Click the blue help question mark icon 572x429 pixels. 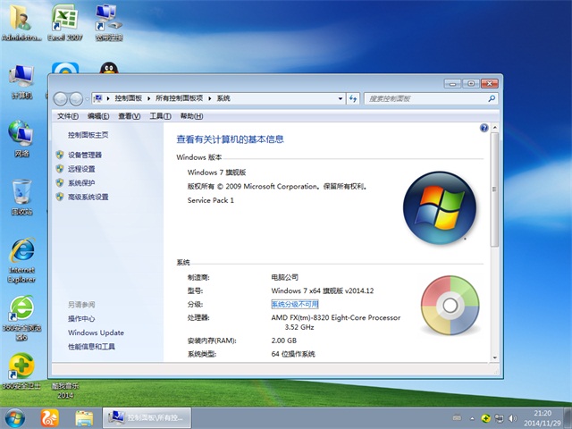[484, 129]
